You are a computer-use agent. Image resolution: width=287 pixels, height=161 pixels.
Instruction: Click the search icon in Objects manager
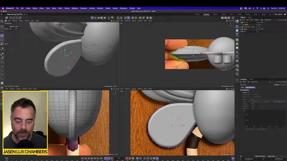[x=279, y=20]
